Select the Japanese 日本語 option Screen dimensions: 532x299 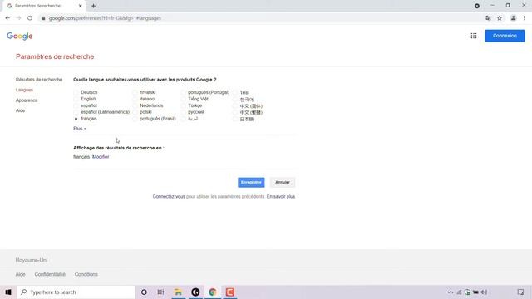tap(235, 120)
